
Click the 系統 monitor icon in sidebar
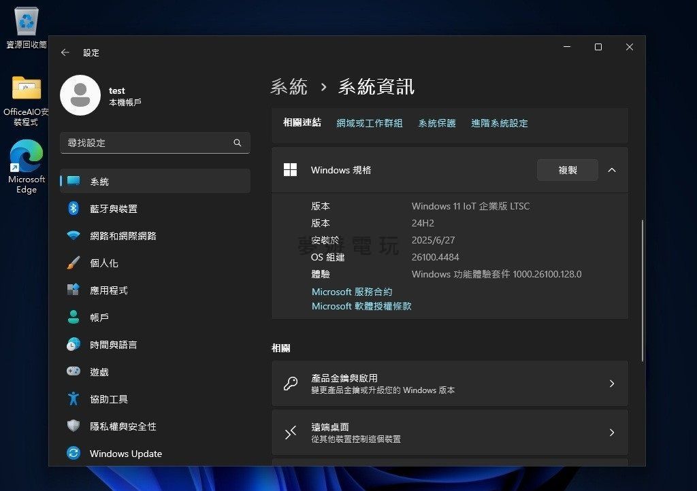74,181
